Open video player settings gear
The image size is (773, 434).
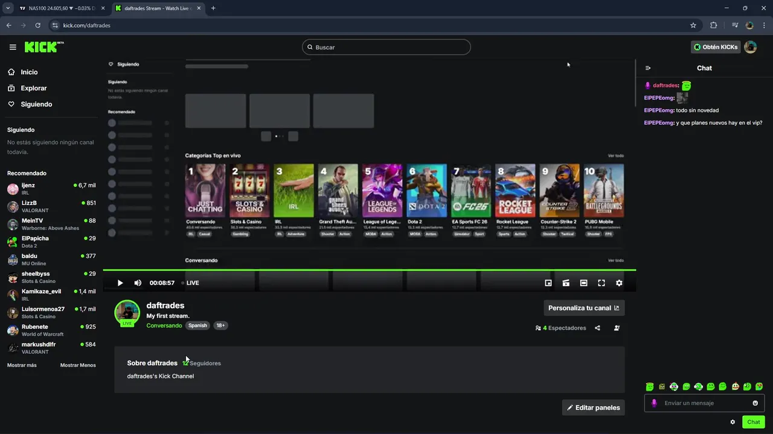pos(619,283)
